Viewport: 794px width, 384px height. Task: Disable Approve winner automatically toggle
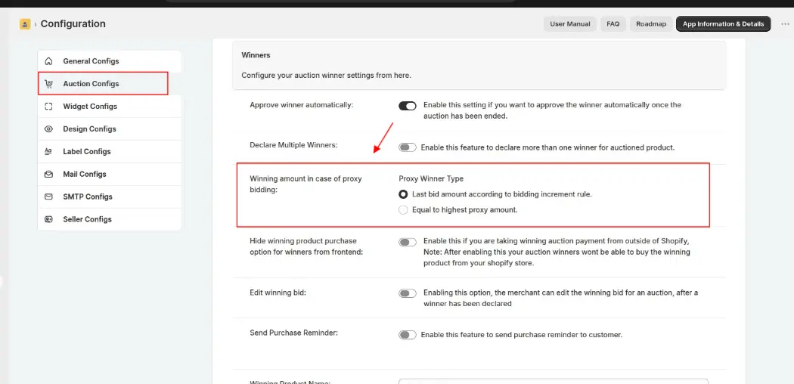point(407,106)
